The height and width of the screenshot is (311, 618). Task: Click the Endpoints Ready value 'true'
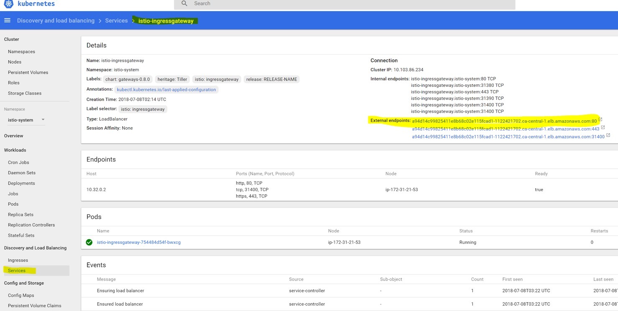(x=539, y=190)
